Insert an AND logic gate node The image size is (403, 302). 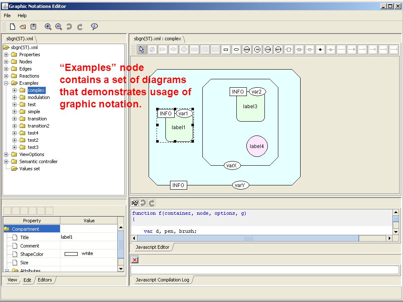pyautogui.click(x=247, y=49)
